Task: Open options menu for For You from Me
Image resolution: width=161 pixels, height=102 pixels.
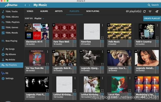Action: [x=48, y=52]
